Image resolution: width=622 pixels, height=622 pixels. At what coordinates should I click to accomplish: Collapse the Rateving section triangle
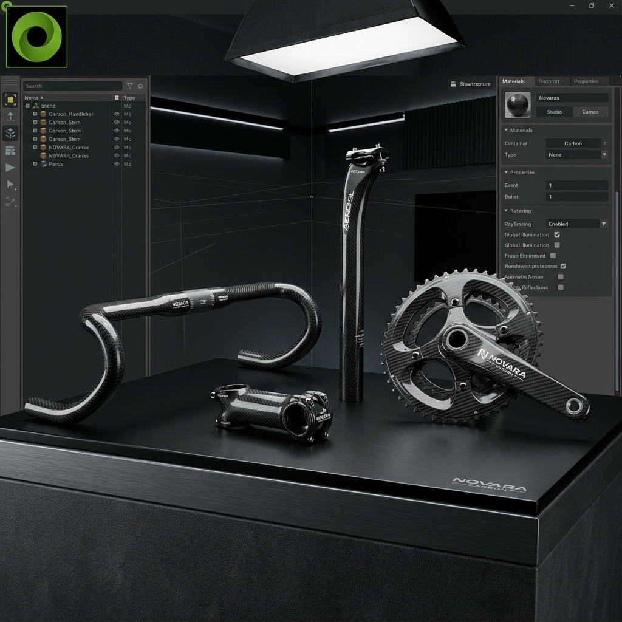(506, 210)
